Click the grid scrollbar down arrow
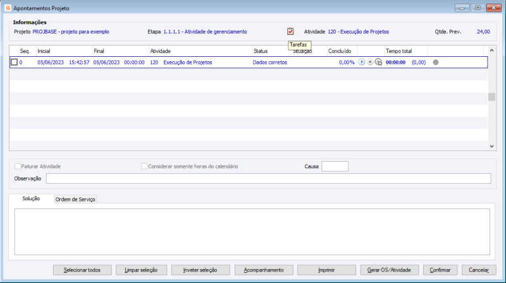The height and width of the screenshot is (283, 506). (x=491, y=146)
